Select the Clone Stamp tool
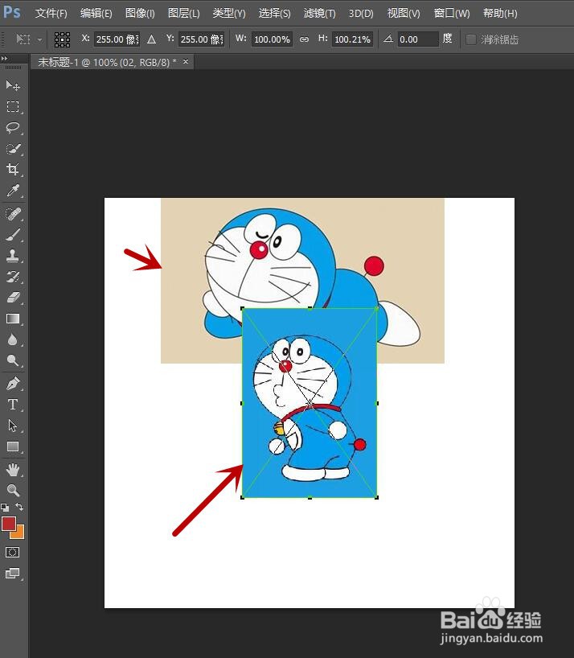Screen dimensions: 574x658 pos(13,256)
